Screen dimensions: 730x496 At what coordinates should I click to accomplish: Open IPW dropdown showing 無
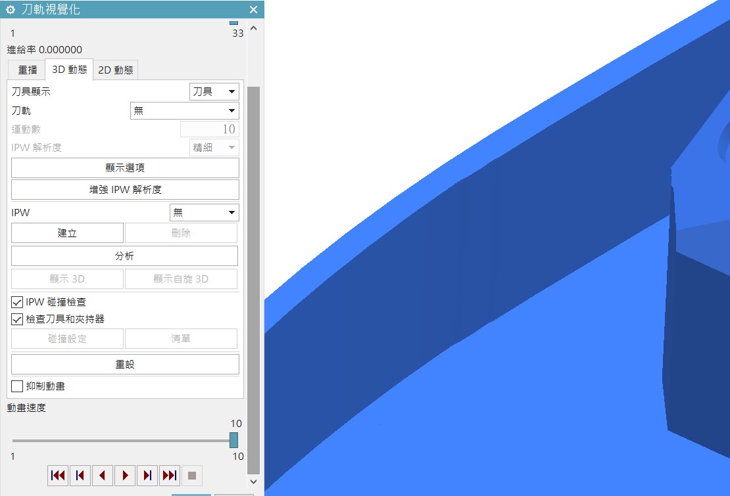(x=205, y=212)
